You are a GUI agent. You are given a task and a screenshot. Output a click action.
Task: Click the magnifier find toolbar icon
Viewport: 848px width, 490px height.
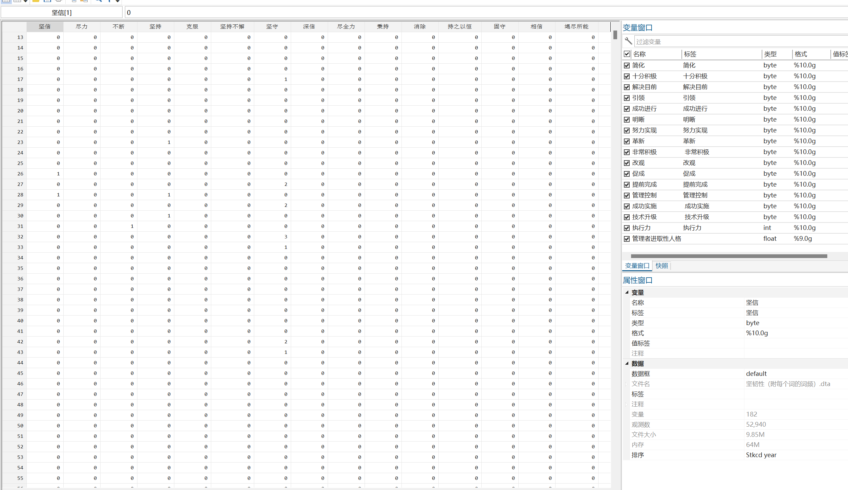(99, 1)
